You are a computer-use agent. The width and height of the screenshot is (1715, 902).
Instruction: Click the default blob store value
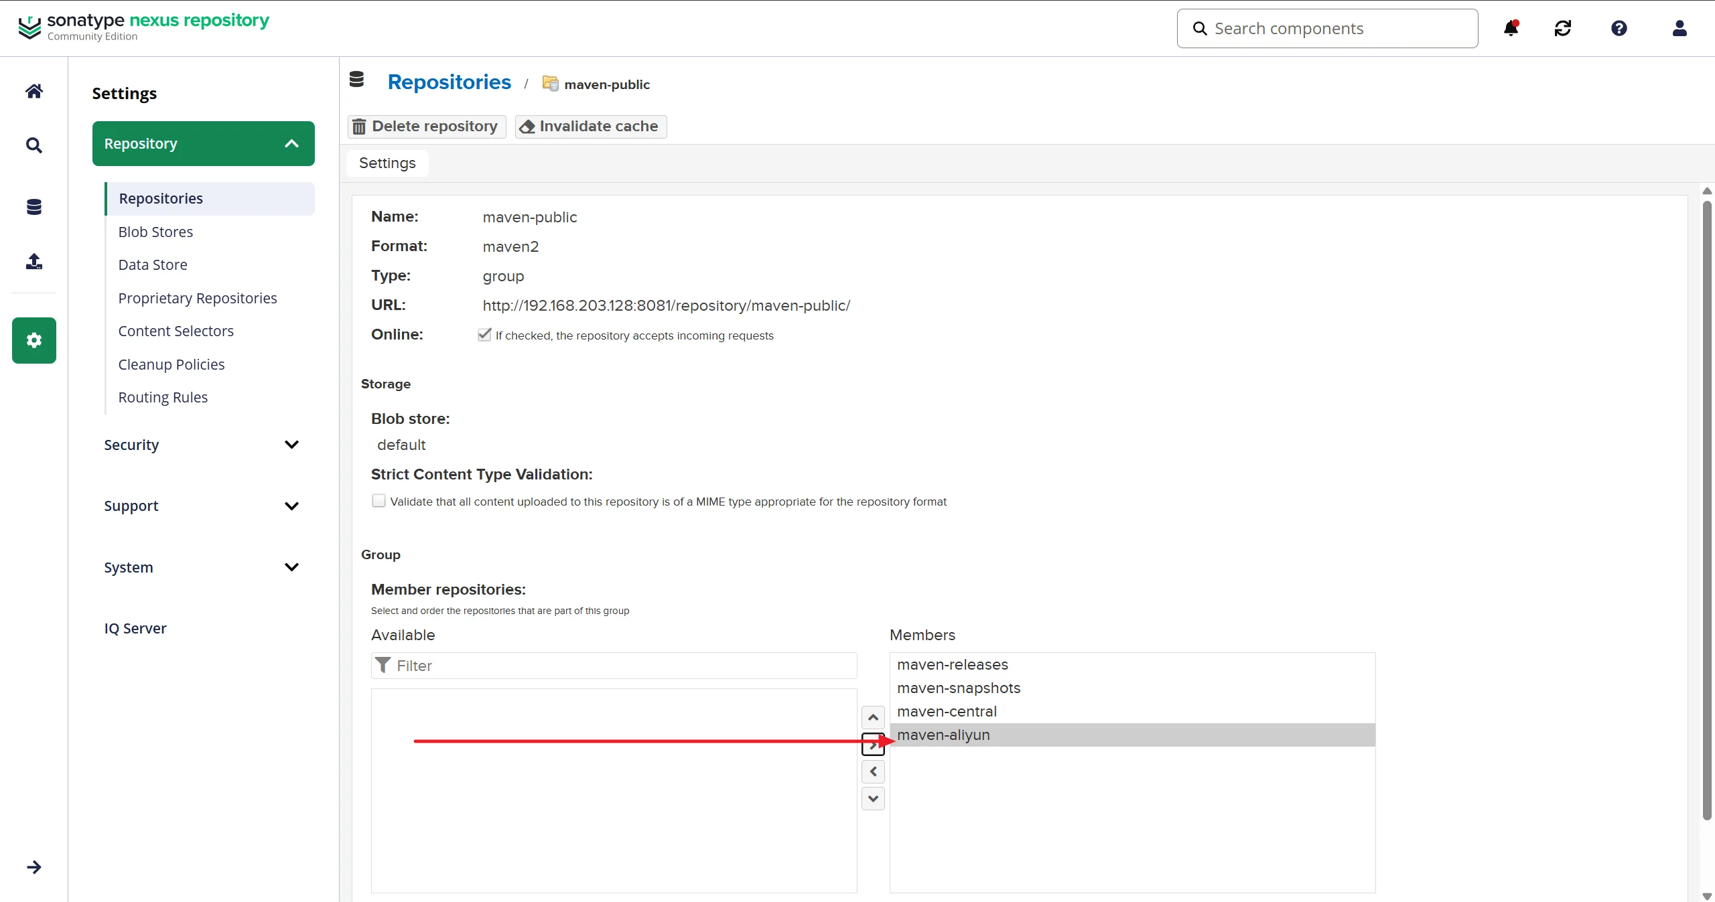[401, 445]
